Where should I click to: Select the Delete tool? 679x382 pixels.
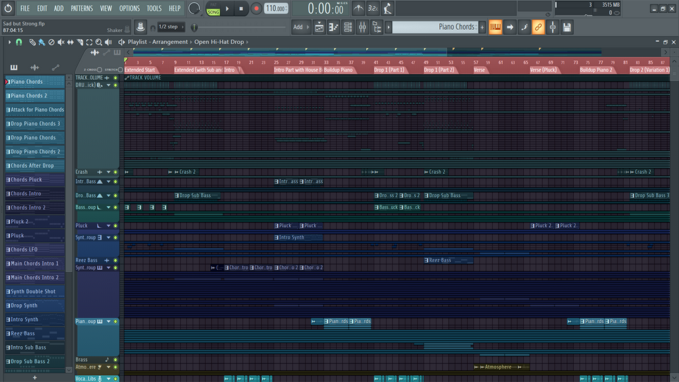pos(51,42)
